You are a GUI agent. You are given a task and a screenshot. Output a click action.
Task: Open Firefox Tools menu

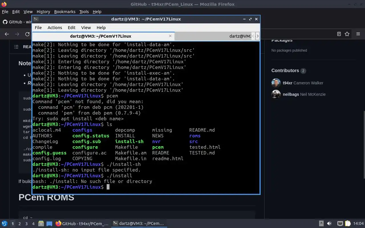(x=84, y=12)
